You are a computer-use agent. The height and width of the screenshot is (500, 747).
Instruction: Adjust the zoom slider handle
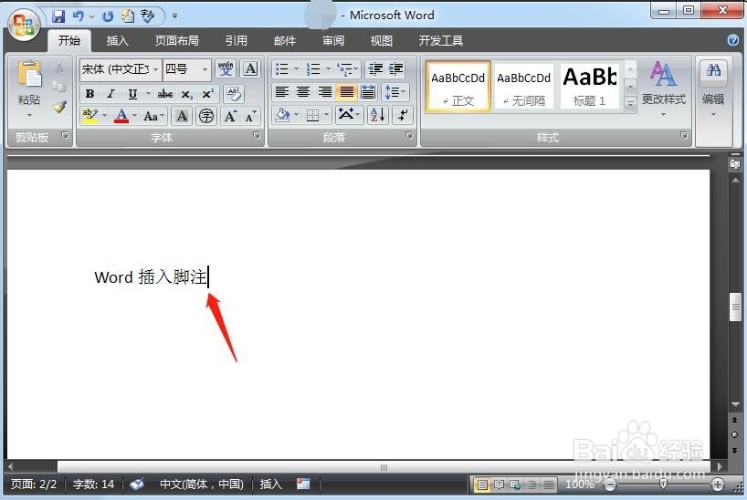pyautogui.click(x=663, y=484)
